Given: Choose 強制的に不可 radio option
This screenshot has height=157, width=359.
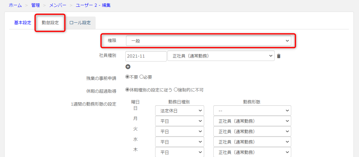Looking at the screenshot, I should [176, 90].
